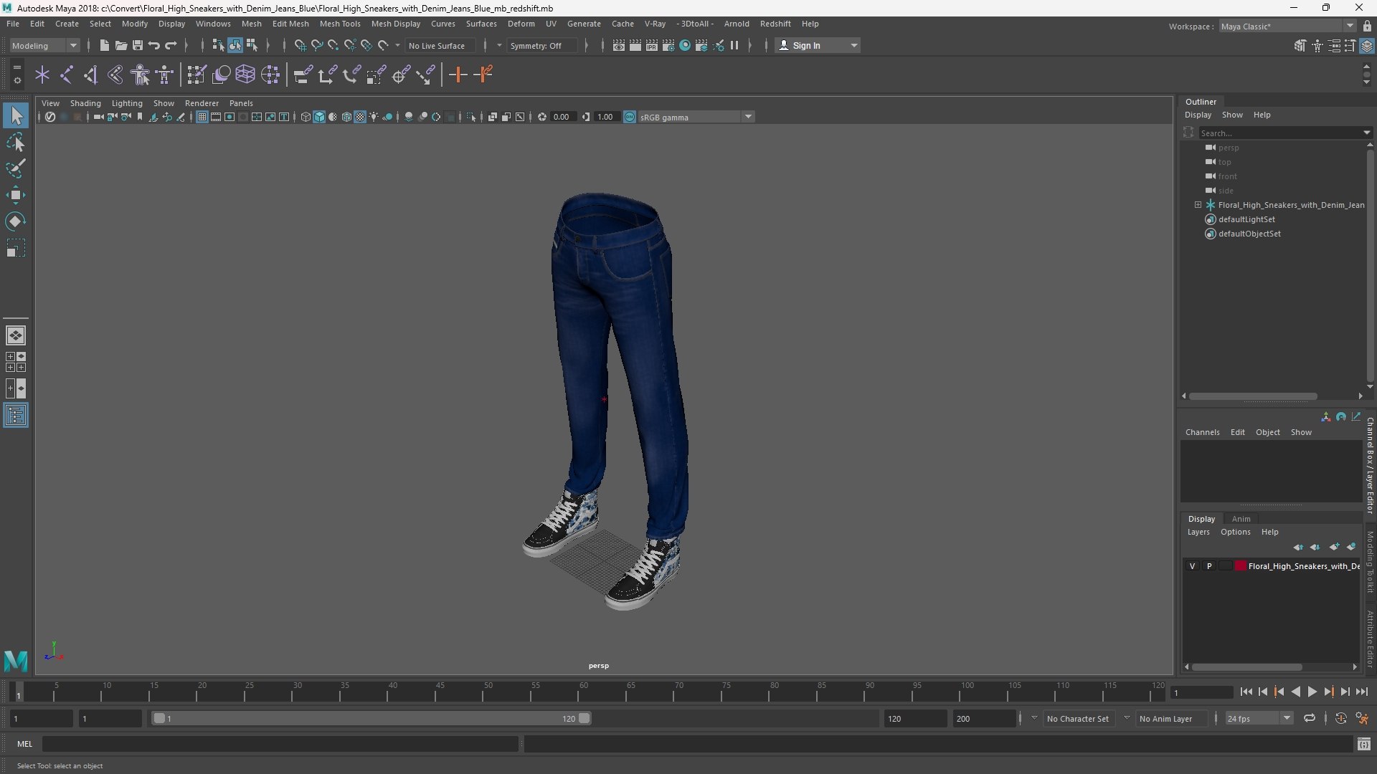Click the Open Scene folder icon

pos(120,45)
